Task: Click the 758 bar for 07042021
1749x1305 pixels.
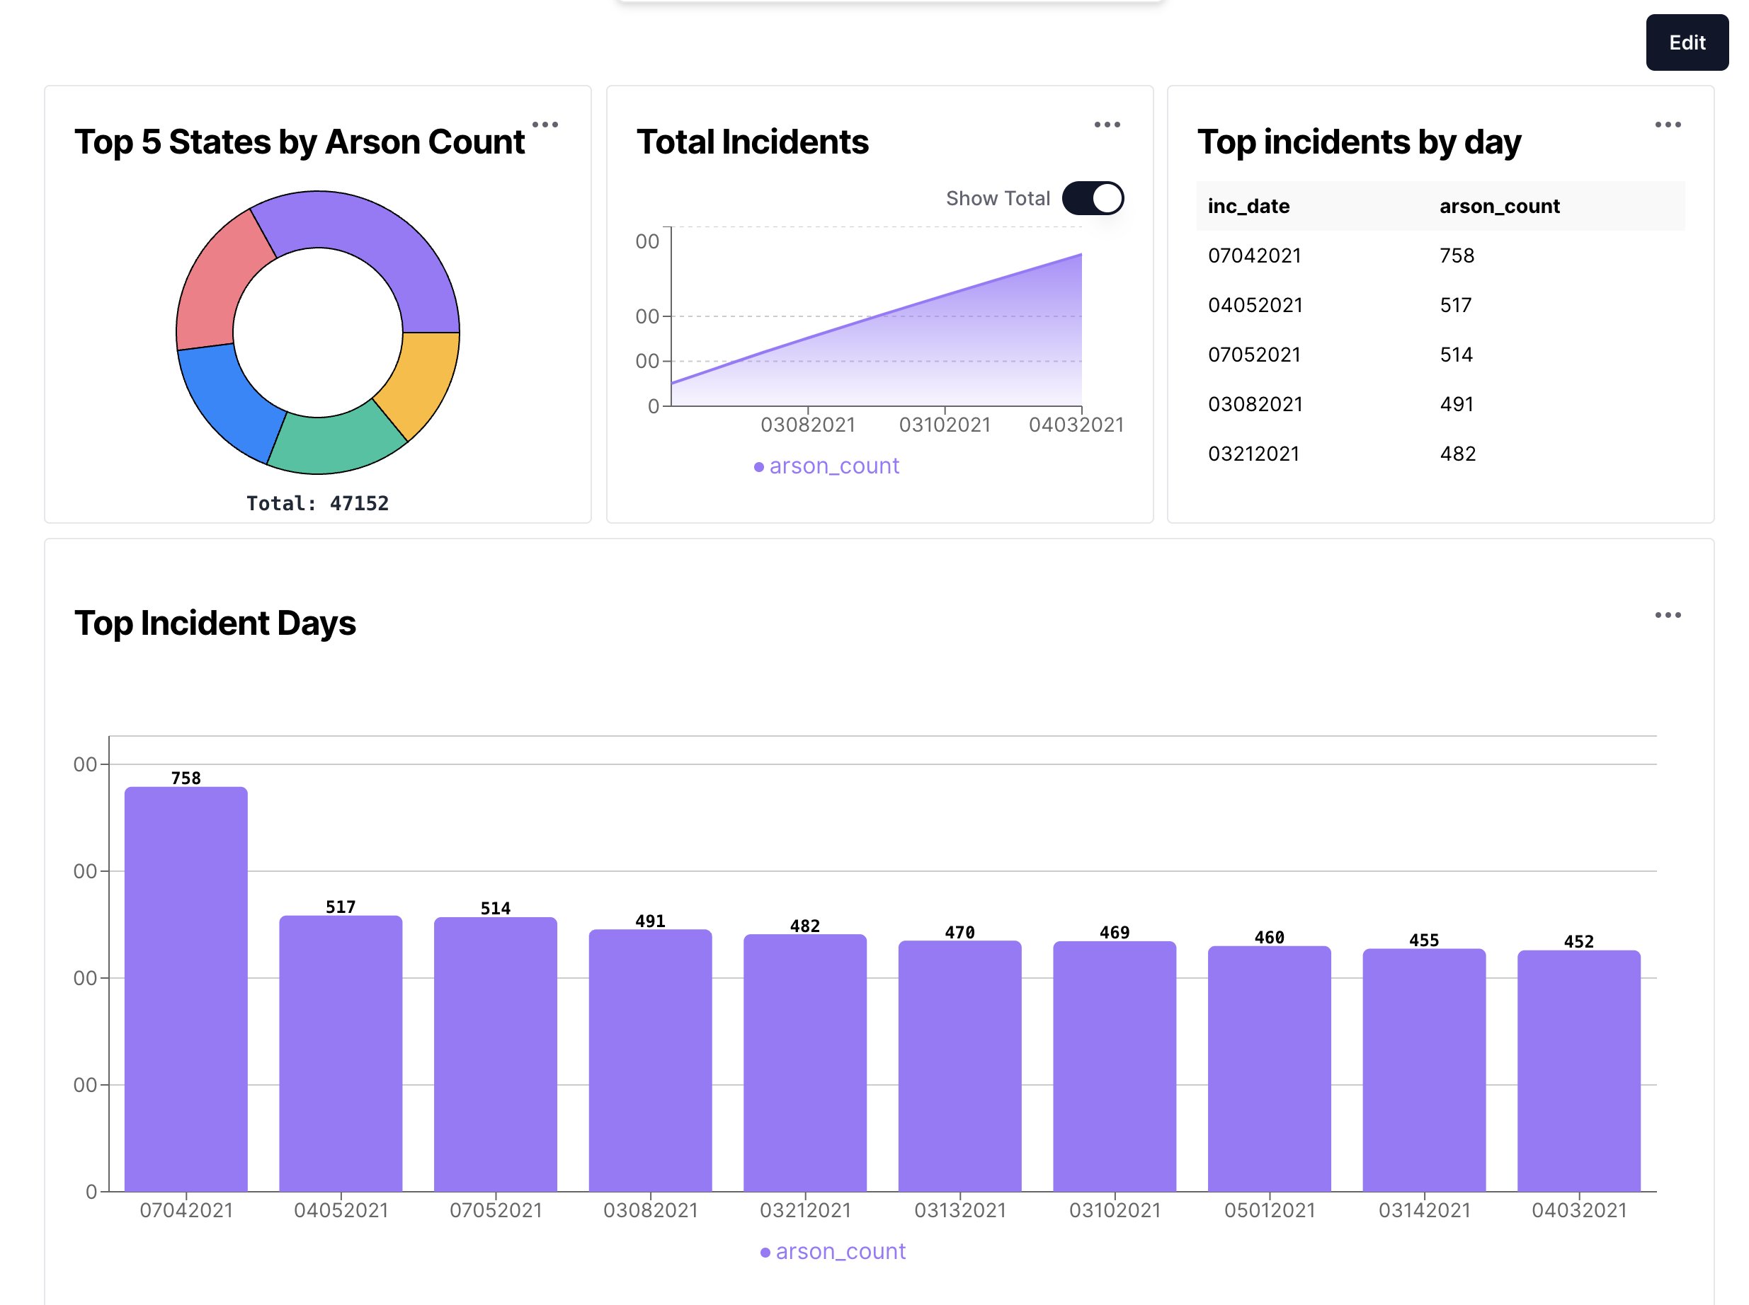Action: pyautogui.click(x=186, y=987)
